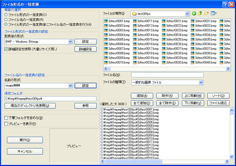The image size is (236, 166).
Task: Open the view menu icon
Action: tap(214, 14)
